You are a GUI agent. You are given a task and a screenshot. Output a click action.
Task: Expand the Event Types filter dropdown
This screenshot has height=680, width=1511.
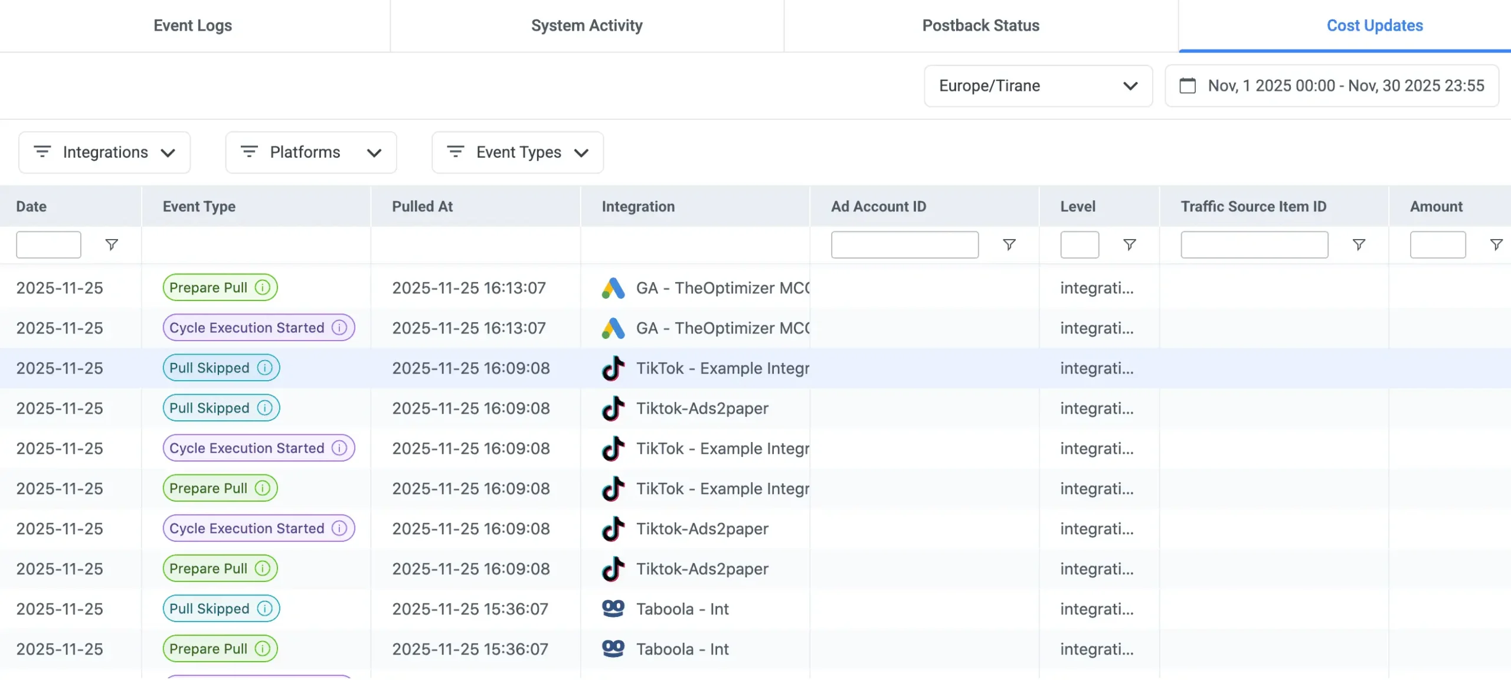tap(518, 152)
